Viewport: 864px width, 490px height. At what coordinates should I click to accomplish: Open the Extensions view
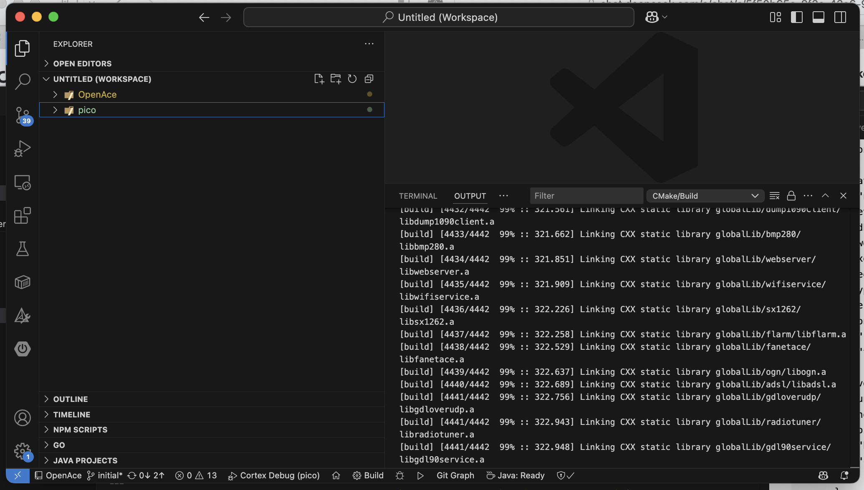[x=23, y=216]
